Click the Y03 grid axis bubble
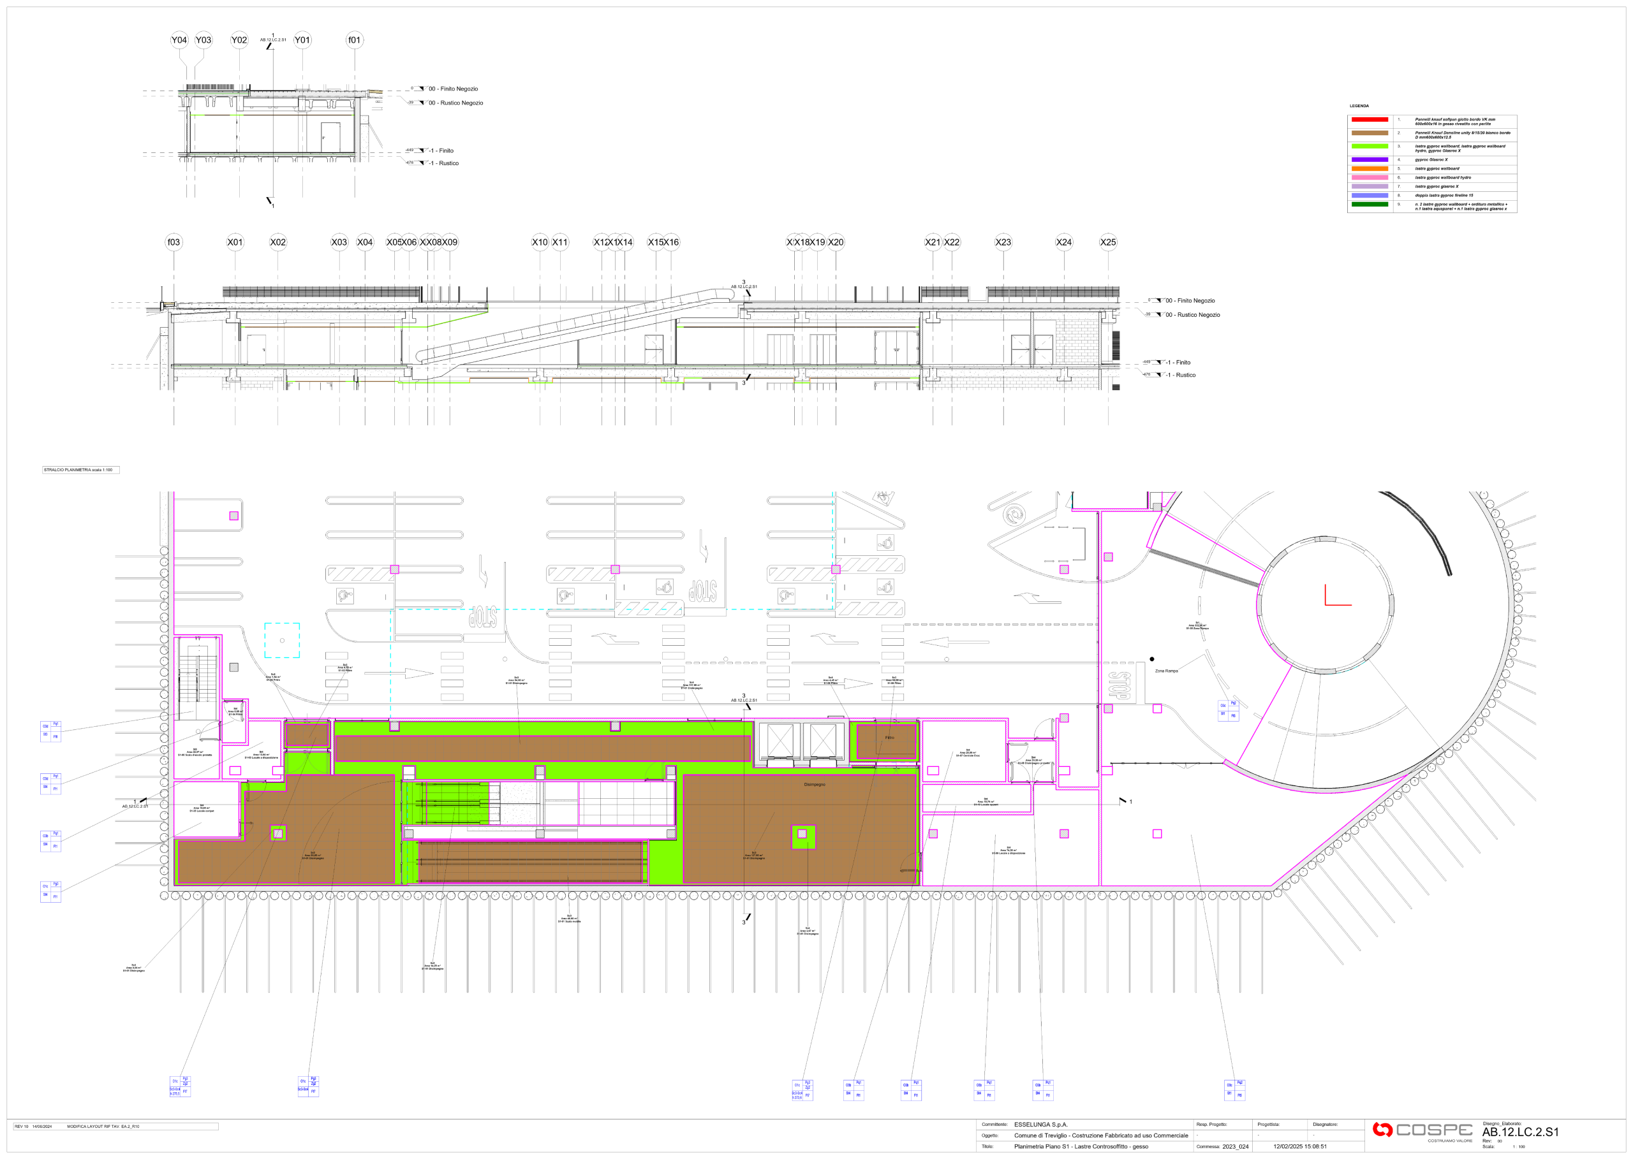This screenshot has width=1633, height=1159. point(203,40)
